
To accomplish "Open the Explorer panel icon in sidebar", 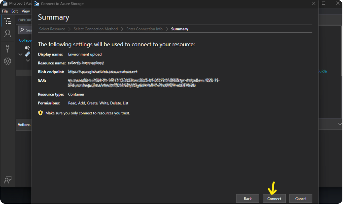I will point(8,21).
